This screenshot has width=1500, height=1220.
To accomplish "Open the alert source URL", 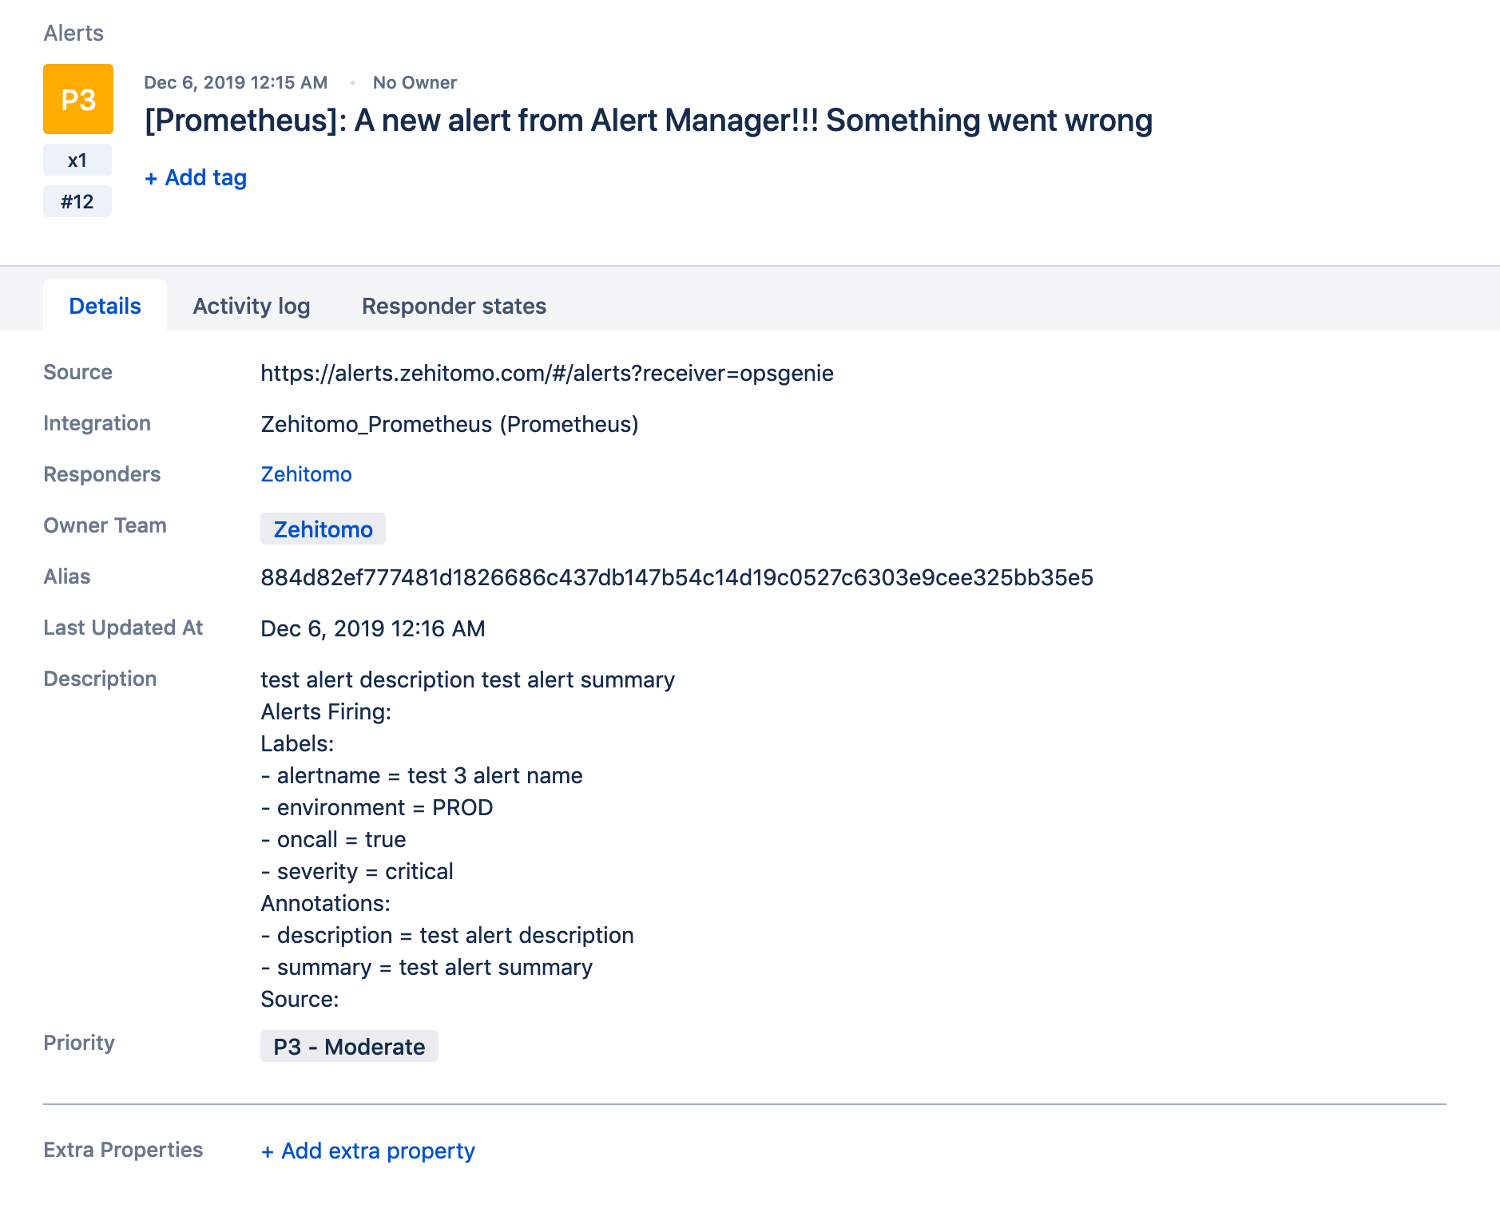I will (546, 372).
